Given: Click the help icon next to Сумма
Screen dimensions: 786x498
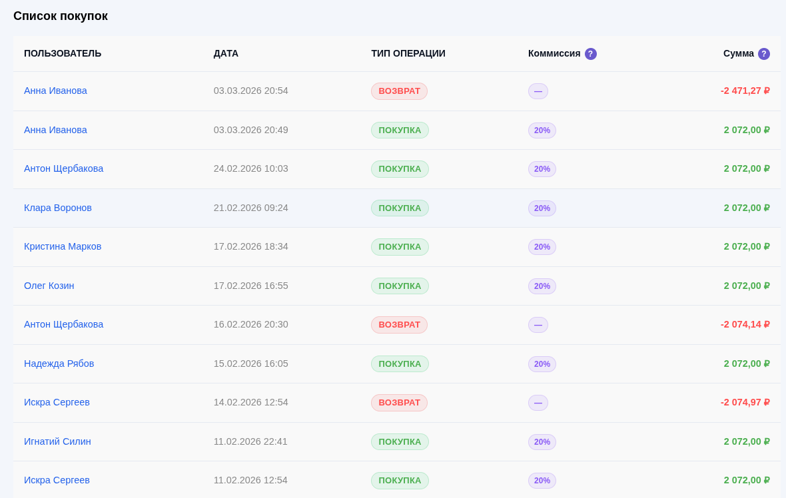Looking at the screenshot, I should pyautogui.click(x=763, y=54).
